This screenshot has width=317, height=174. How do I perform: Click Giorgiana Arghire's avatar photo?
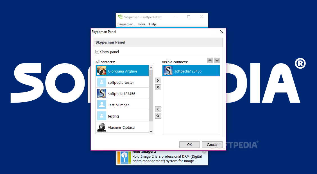[x=102, y=71]
